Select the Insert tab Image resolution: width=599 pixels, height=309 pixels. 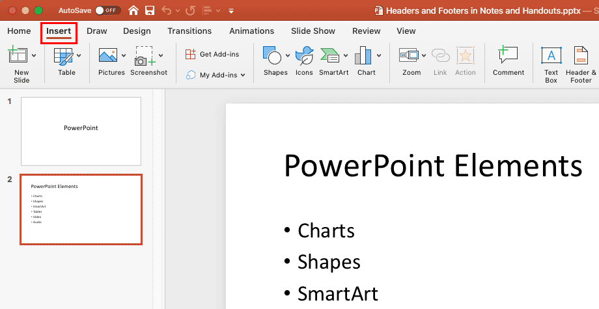59,31
